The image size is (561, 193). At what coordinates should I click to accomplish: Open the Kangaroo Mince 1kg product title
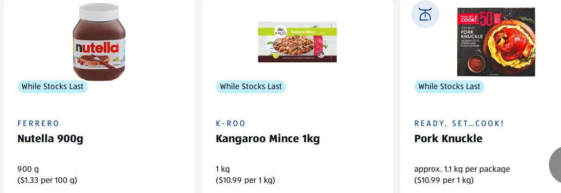click(x=268, y=139)
